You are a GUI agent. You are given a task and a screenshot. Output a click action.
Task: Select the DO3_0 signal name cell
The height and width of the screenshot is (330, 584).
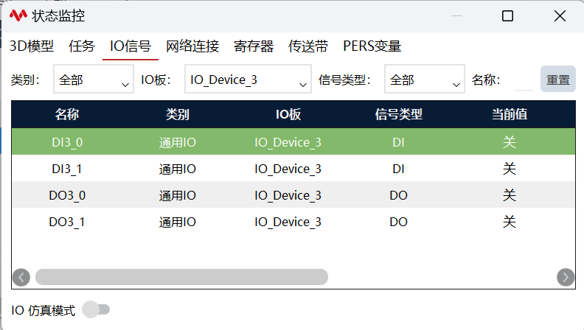click(67, 195)
